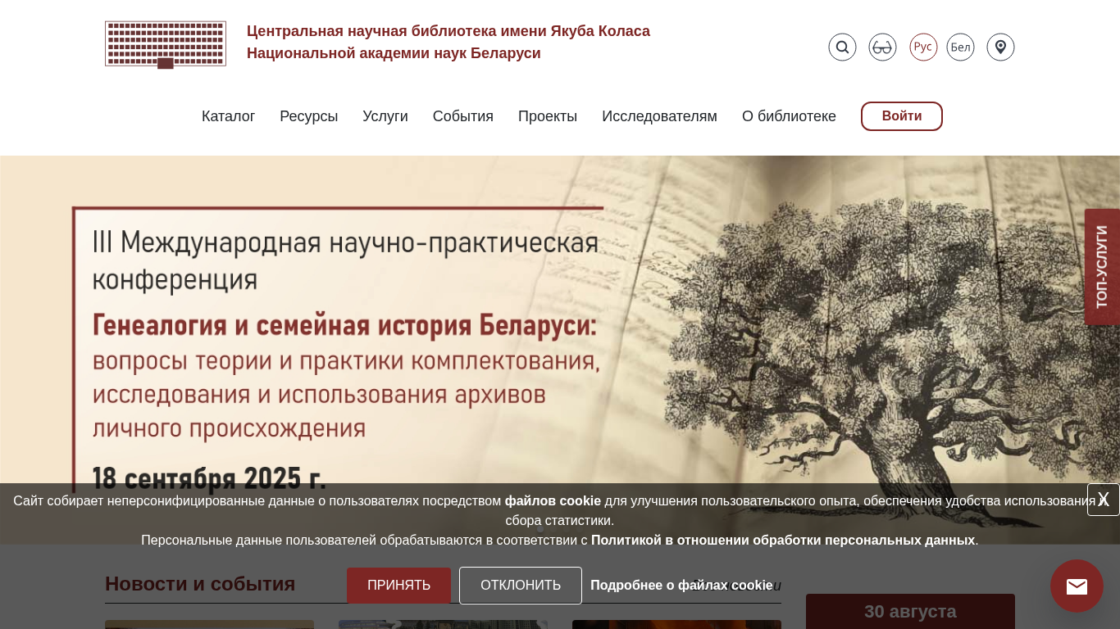Open the site search magnifier icon
Screen dimensions: 1120x629
tap(842, 47)
